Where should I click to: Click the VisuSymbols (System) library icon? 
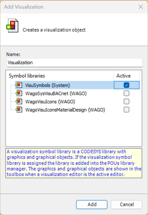pyautogui.click(x=19, y=85)
